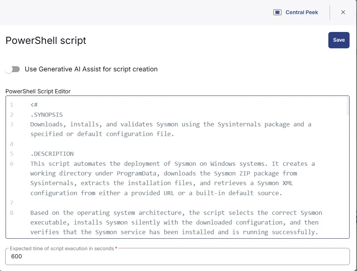357x271 pixels.
Task: Click the Central Peek label text
Action: pos(302,12)
